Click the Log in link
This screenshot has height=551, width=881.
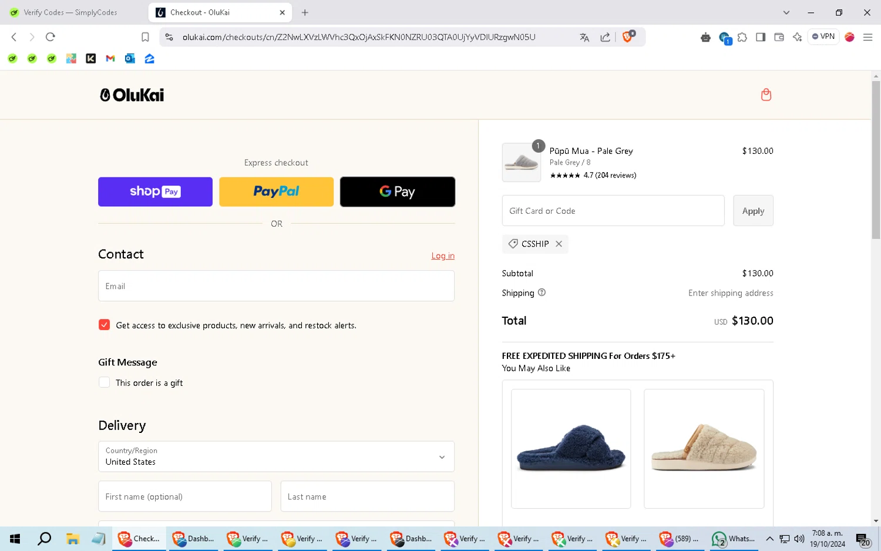pos(443,256)
